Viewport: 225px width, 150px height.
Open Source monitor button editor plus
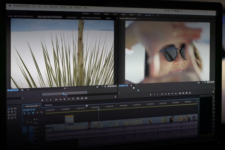(x=115, y=97)
